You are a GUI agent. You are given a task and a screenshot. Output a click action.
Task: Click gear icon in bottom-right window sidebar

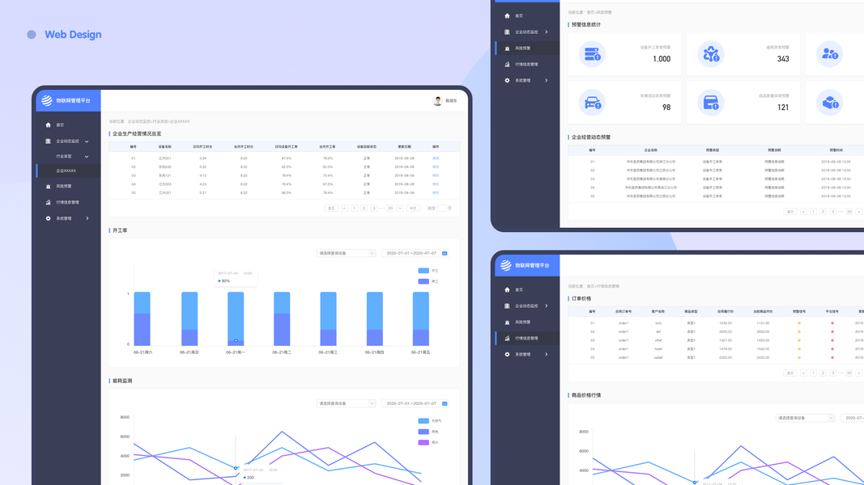[x=507, y=355]
